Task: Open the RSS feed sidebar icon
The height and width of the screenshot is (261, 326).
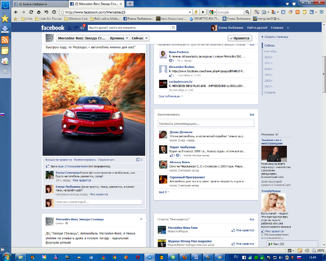Action: [x=5, y=40]
